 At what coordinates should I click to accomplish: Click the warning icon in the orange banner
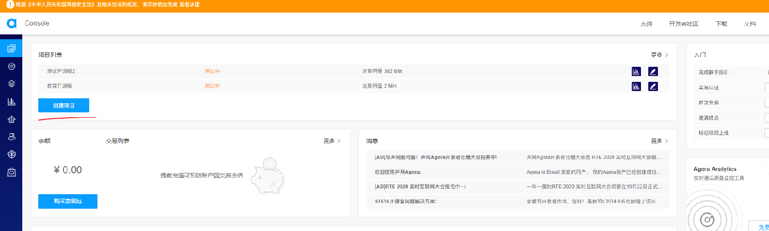tap(10, 4)
